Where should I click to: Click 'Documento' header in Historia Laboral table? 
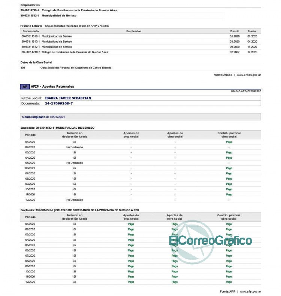coord(31,31)
